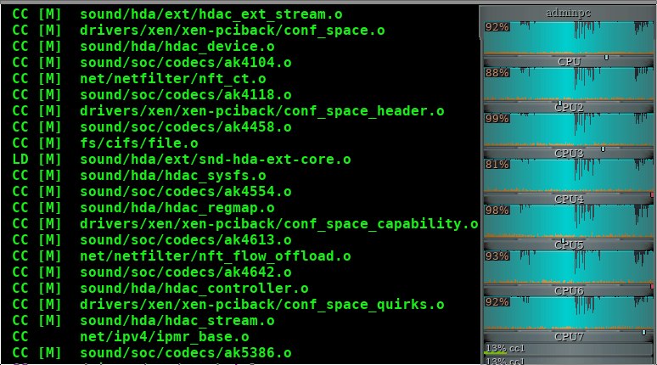Click sound/hda/hdac_regmap.o line
The width and height of the screenshot is (657, 365).
[143, 208]
